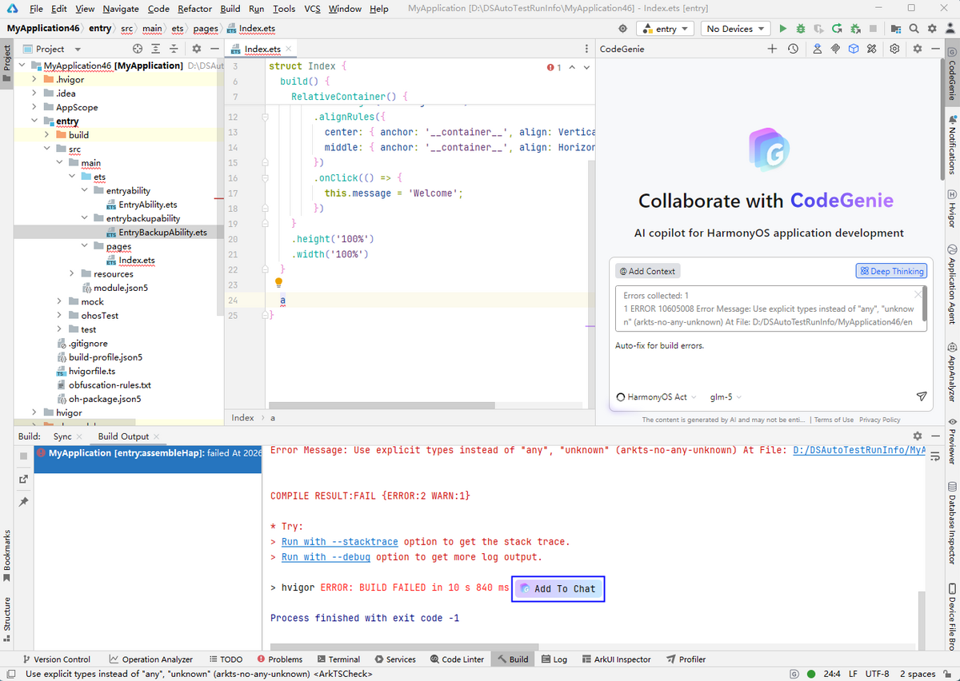Screen dimensions: 960x681
Task: Toggle the Deep Thinking option
Action: click(891, 271)
